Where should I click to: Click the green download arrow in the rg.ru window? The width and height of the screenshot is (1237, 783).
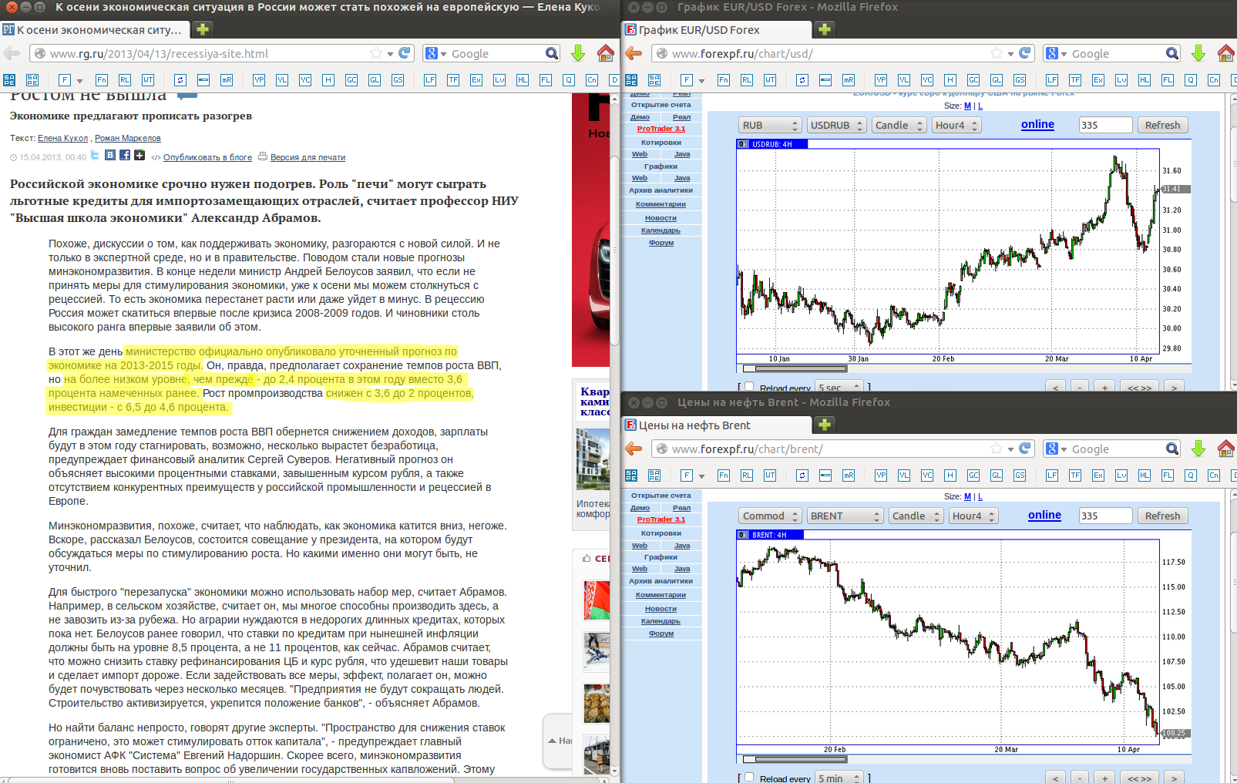[577, 53]
